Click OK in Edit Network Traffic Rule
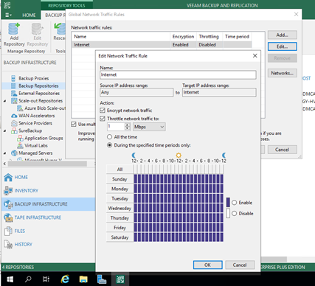 click(x=207, y=265)
